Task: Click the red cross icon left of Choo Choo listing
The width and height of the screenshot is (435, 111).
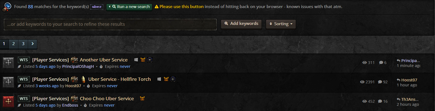Action: [8, 102]
